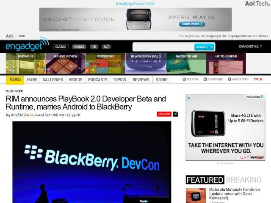The width and height of the screenshot is (271, 203).
Task: Toggle the HD view mode
Action: (94, 47)
